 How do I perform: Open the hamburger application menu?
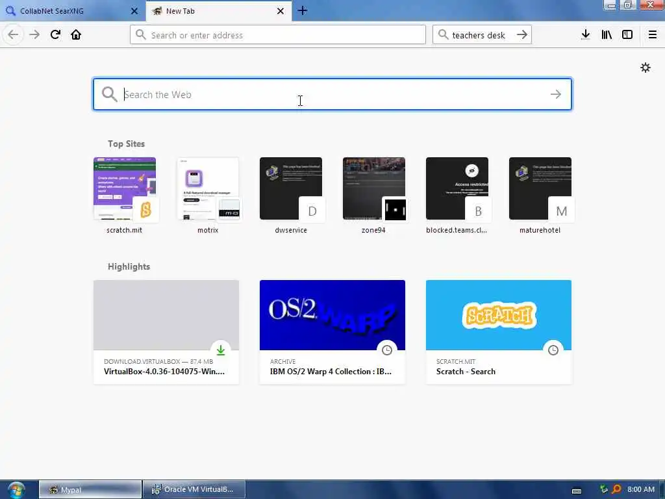[652, 35]
